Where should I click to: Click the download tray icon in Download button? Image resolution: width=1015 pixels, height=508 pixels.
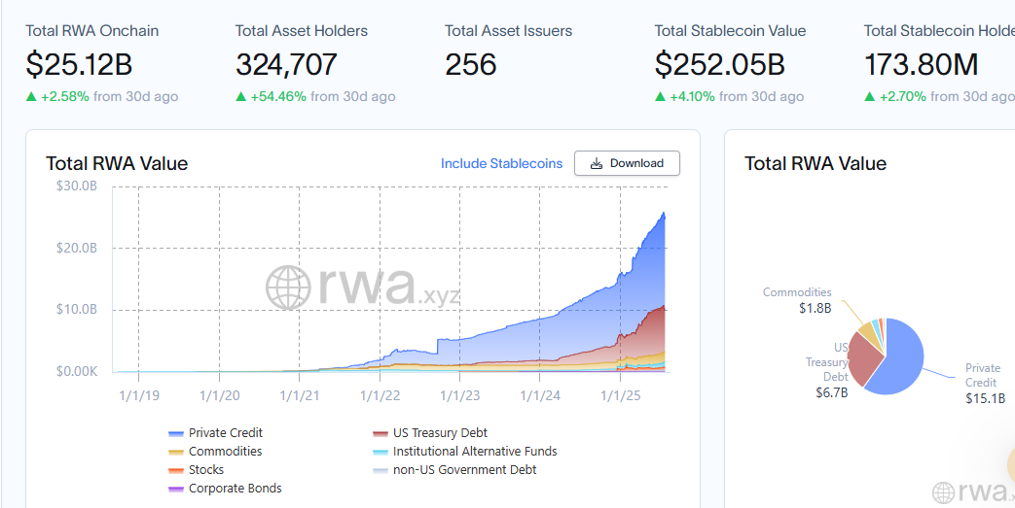click(x=597, y=163)
